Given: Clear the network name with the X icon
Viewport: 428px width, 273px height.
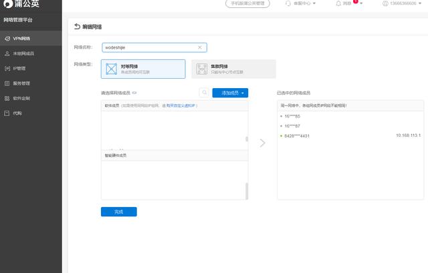Looking at the screenshot, I should point(200,47).
